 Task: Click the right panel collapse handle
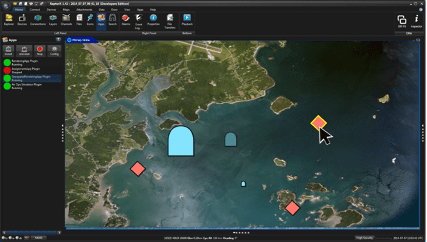click(x=423, y=133)
